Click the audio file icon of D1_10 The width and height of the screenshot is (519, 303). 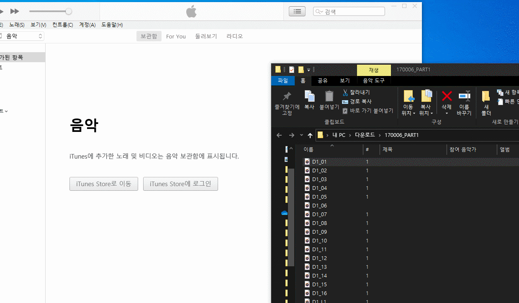click(x=307, y=240)
